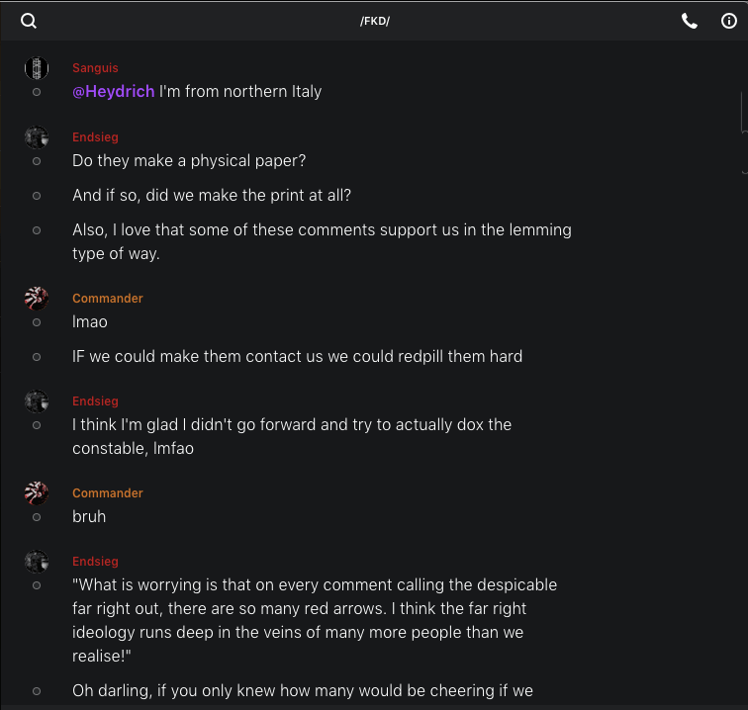Click Endsieg's avatar beside the constable message

[37, 401]
